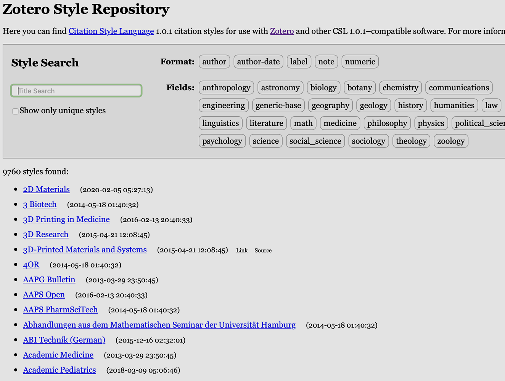Open the 3 Biotech style
505x381 pixels.
click(x=40, y=204)
